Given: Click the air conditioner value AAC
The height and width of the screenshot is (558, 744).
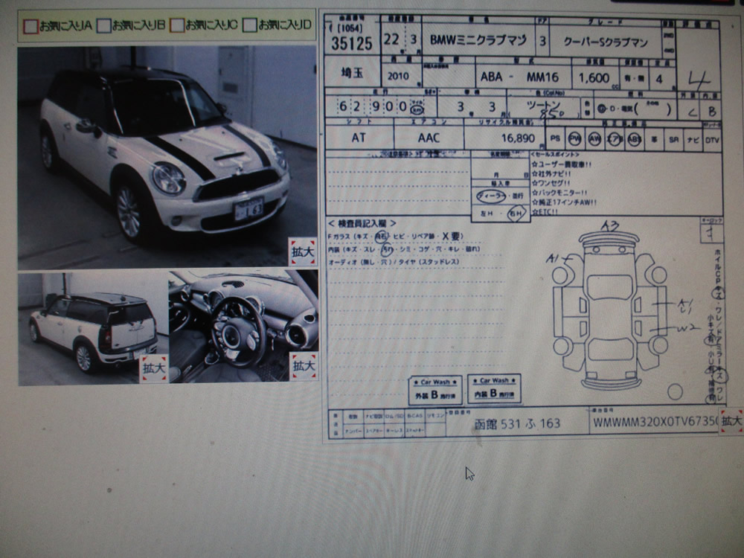Looking at the screenshot, I should [x=429, y=138].
